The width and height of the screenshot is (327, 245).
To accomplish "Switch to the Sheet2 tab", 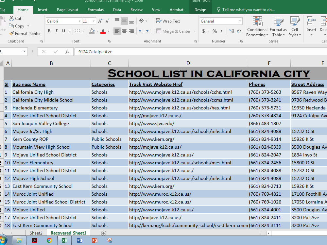I will tap(36, 233).
